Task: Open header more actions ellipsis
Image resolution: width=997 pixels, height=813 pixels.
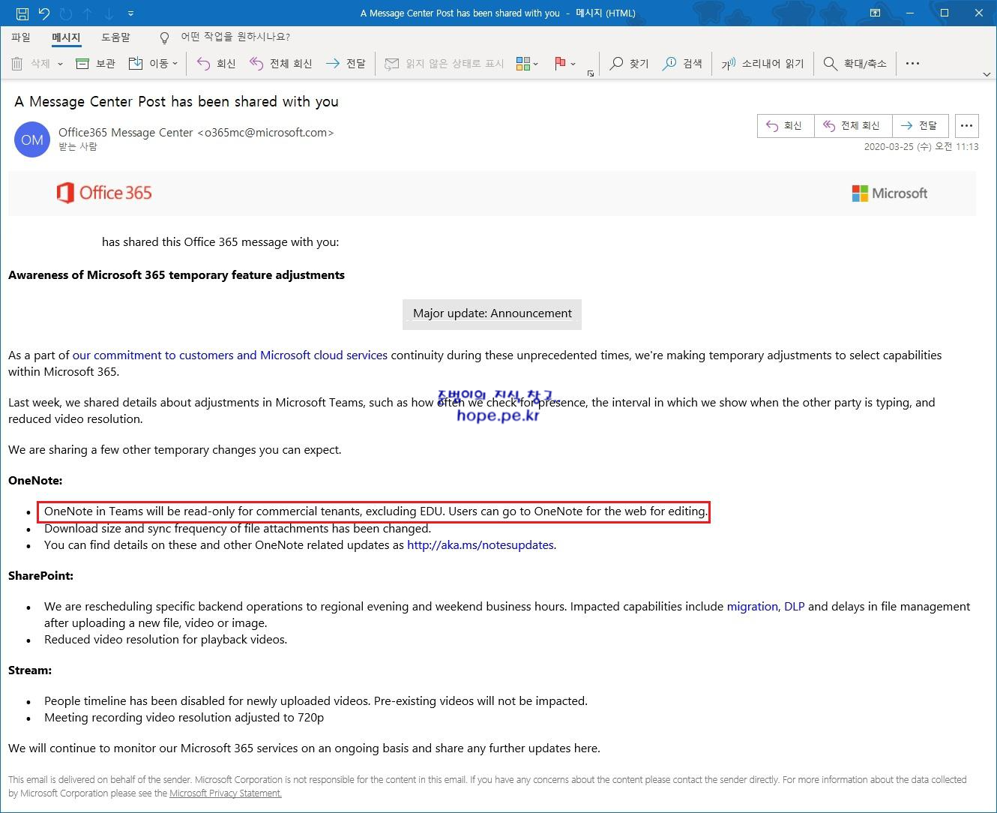Action: (967, 125)
